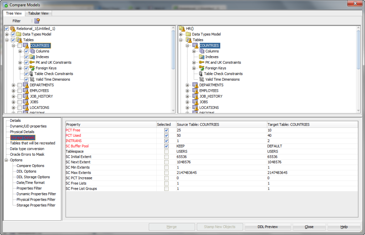The width and height of the screenshot is (365, 235).
Task: Expand the DEPARTMENTS node in left tree
Action: point(14,85)
